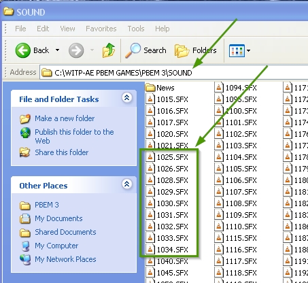This screenshot has width=308, height=283.
Task: Collapse the Other Places panel
Action: click(x=126, y=184)
